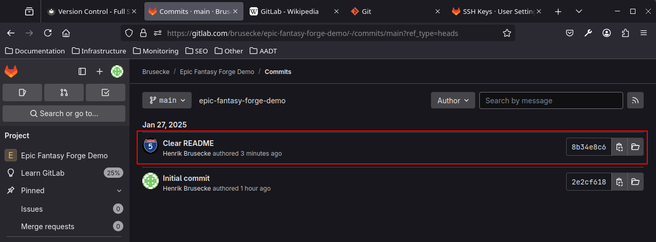The width and height of the screenshot is (656, 242).
Task: Subscribe to the commits RSS feed
Action: pyautogui.click(x=635, y=101)
